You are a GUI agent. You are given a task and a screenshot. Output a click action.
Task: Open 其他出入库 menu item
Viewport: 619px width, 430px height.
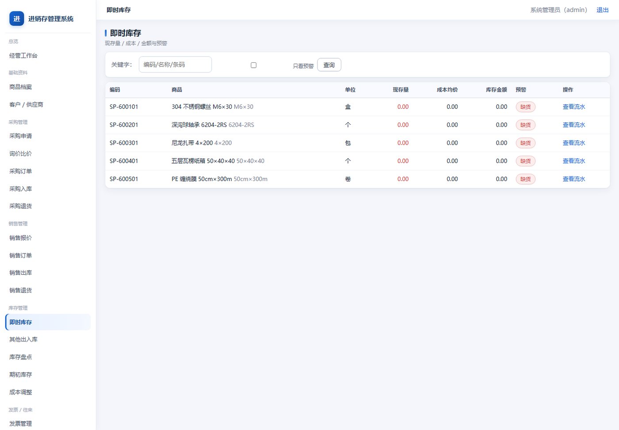[48, 340]
